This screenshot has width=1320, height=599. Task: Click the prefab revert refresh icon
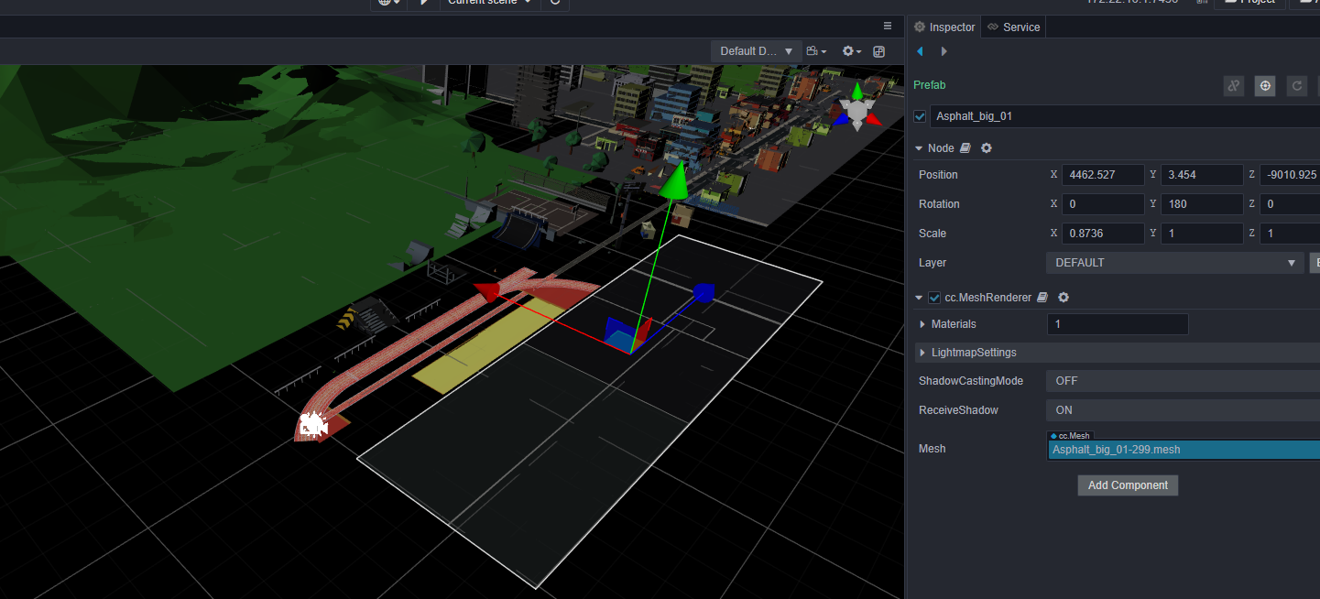(x=1296, y=86)
